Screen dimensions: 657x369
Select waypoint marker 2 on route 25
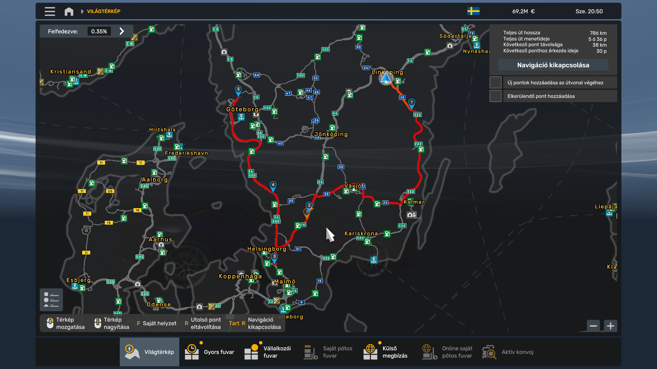[x=309, y=206]
